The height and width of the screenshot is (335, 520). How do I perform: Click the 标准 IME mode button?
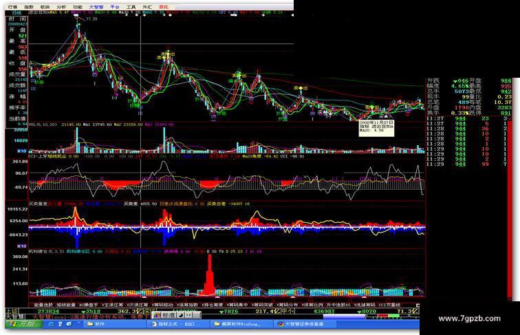(x=169, y=315)
